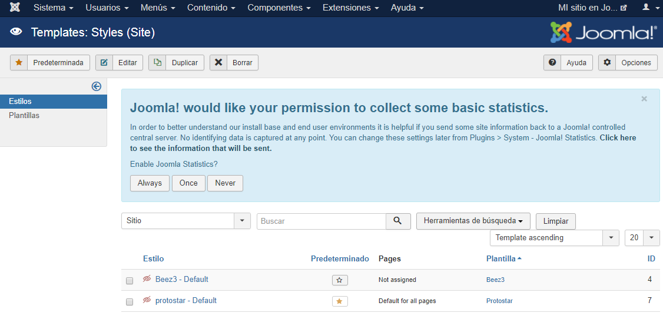Expand the Sitio client dropdown
The height and width of the screenshot is (316, 663).
pyautogui.click(x=242, y=221)
